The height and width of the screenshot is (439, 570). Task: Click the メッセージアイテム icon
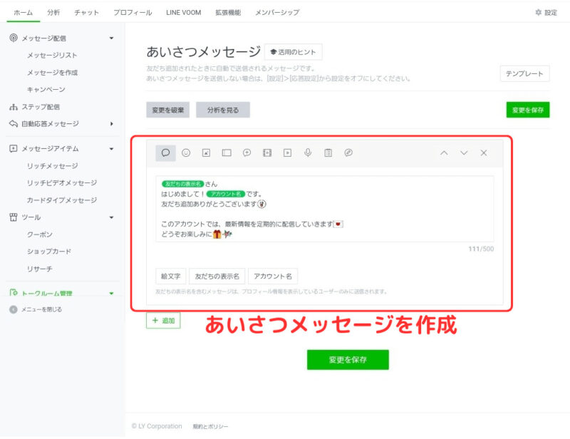[x=14, y=148]
